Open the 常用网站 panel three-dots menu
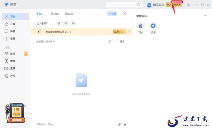The image size is (212, 128). (206, 16)
